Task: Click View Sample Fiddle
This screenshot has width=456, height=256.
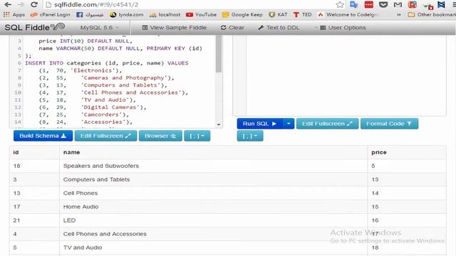Action: [x=174, y=28]
